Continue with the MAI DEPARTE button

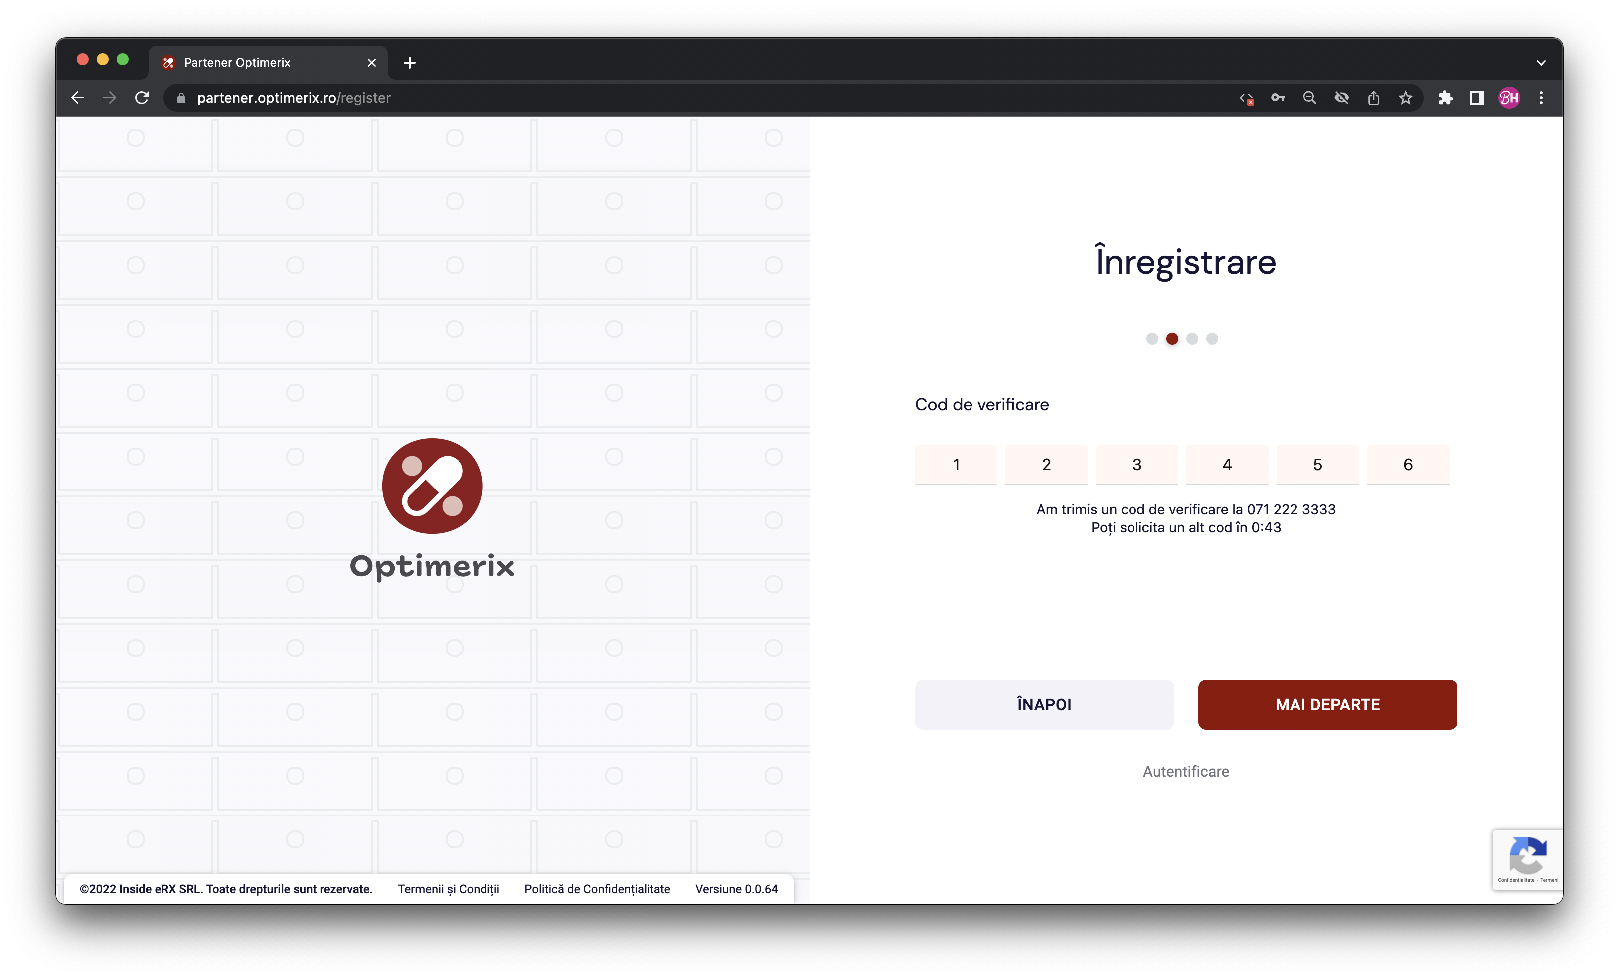tap(1327, 704)
